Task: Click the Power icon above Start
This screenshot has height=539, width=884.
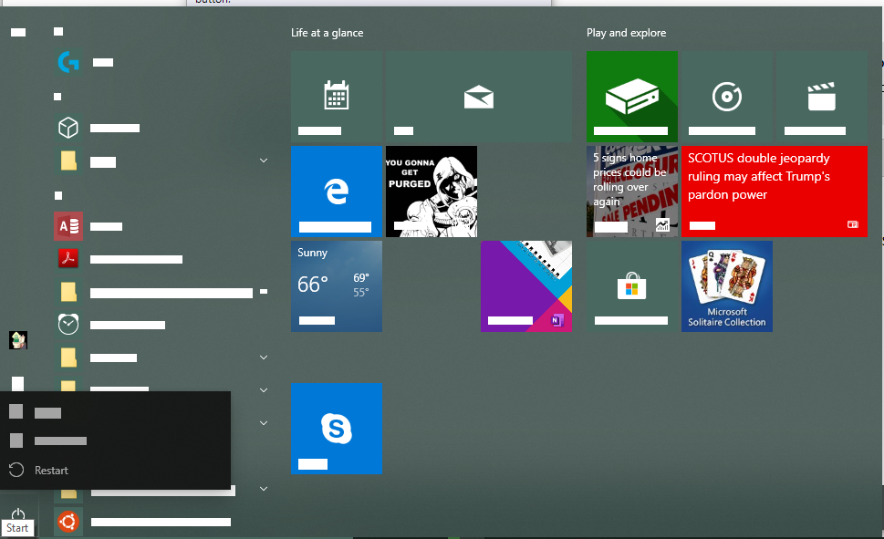Action: pos(18,513)
